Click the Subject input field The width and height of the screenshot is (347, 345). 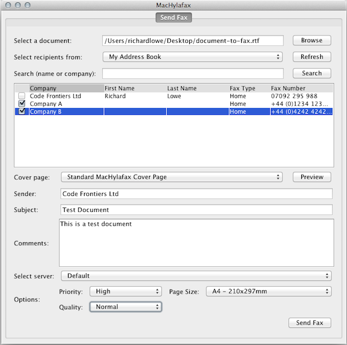196,210
